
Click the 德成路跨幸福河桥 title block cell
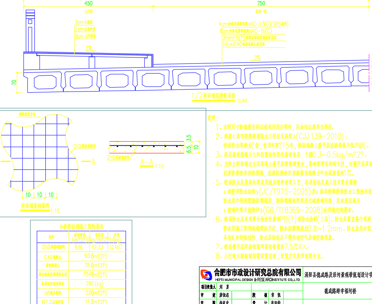(x=338, y=291)
